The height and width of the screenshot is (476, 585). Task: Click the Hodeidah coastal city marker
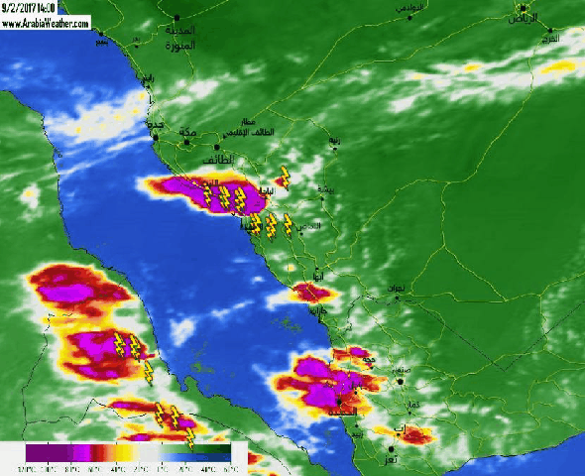(x=339, y=403)
